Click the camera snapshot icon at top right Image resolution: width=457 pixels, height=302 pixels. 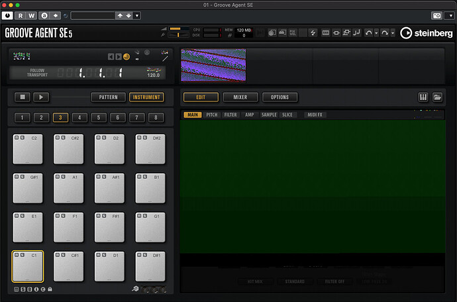pos(436,15)
